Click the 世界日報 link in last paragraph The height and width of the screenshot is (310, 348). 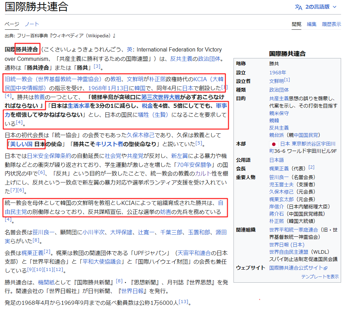point(132,291)
